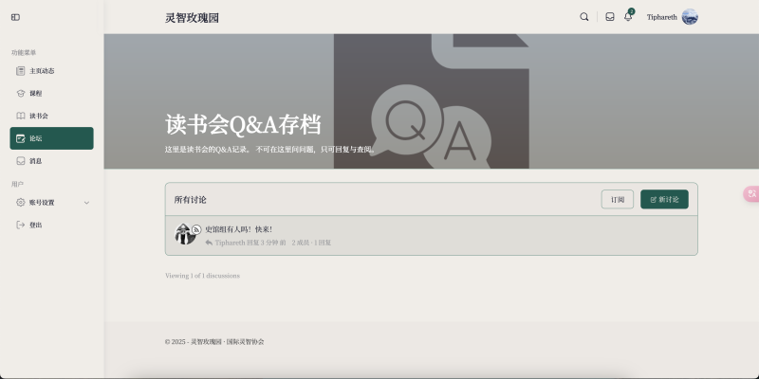759x379 pixels.
Task: Open the inbox icon in header
Action: (610, 17)
